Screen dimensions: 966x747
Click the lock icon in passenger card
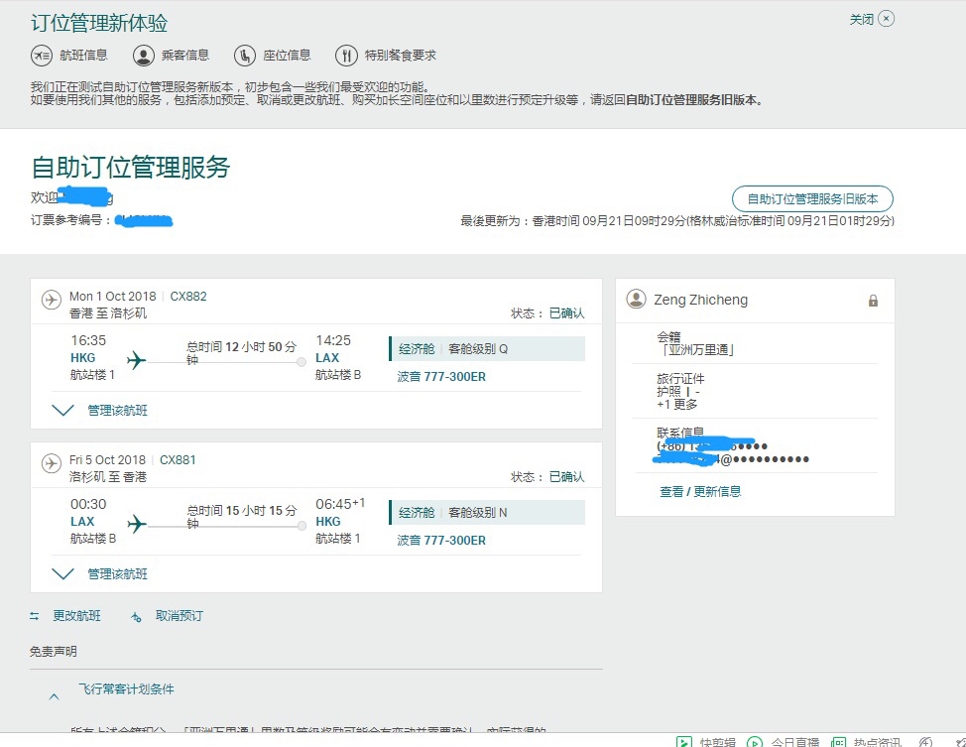(x=873, y=301)
